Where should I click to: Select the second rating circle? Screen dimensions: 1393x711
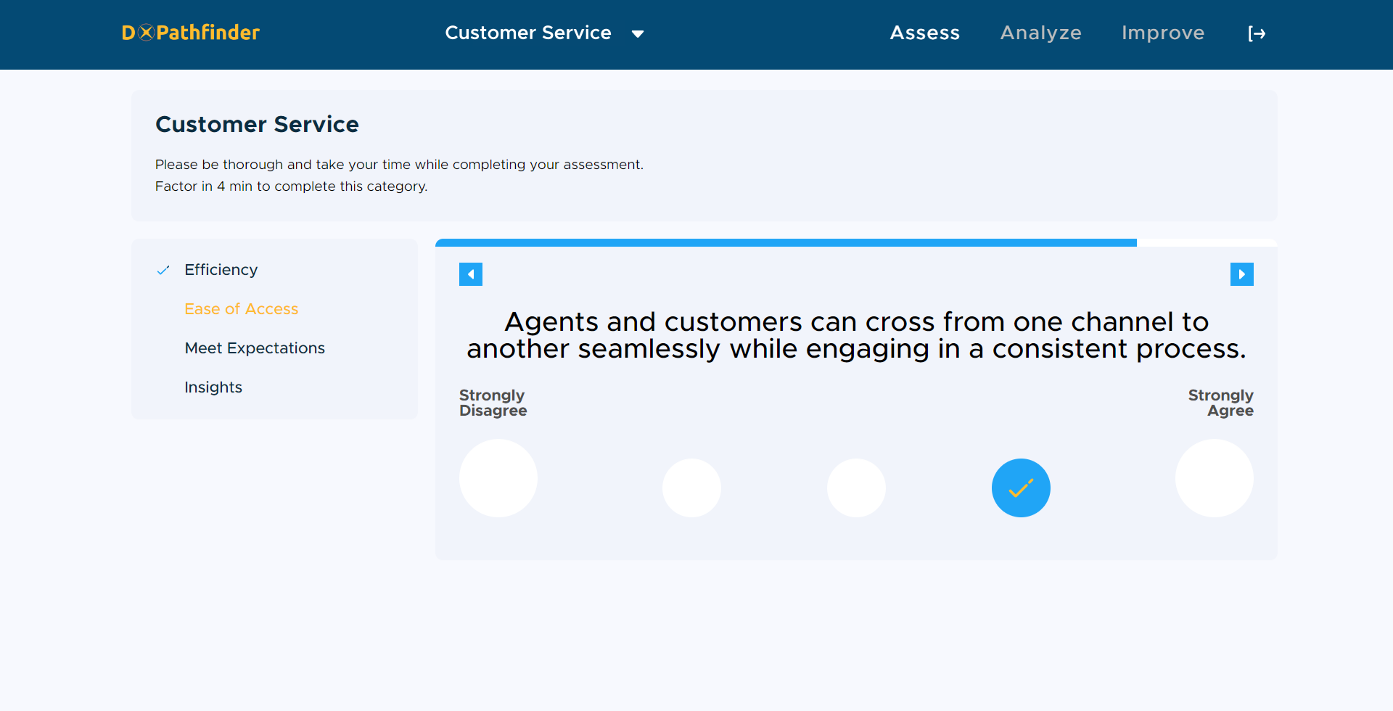click(x=691, y=488)
